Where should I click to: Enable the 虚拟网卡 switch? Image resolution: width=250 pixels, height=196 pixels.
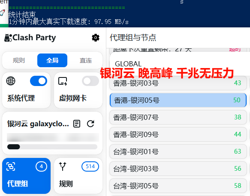click(90, 81)
